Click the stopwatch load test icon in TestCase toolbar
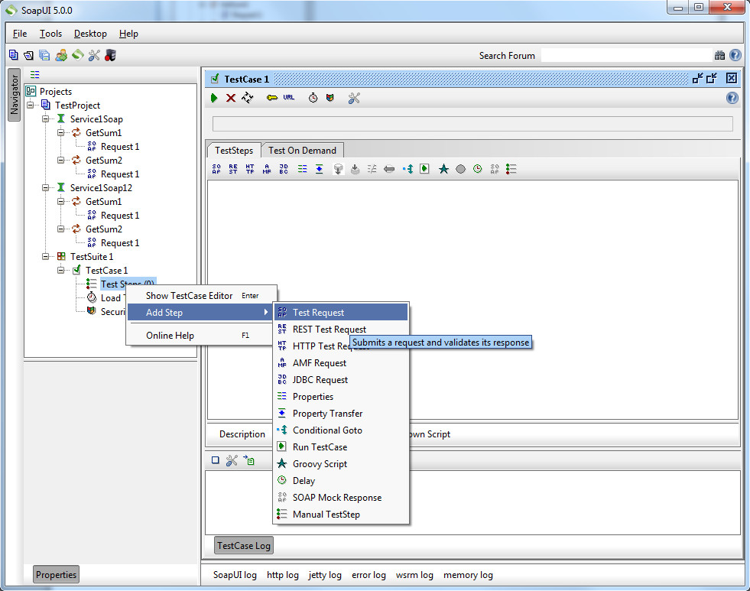Image resolution: width=750 pixels, height=591 pixels. pos(313,98)
